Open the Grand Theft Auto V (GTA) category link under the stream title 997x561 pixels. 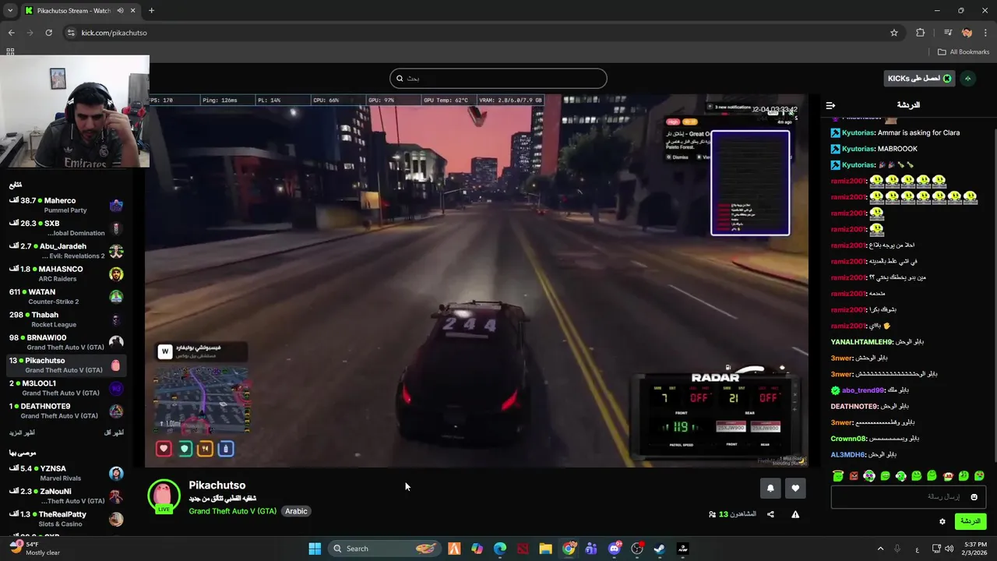pyautogui.click(x=232, y=511)
